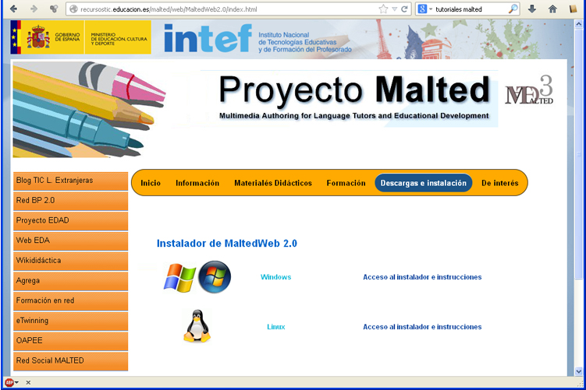Bookmark the page with the star icon
The height and width of the screenshot is (390, 586).
click(x=383, y=9)
